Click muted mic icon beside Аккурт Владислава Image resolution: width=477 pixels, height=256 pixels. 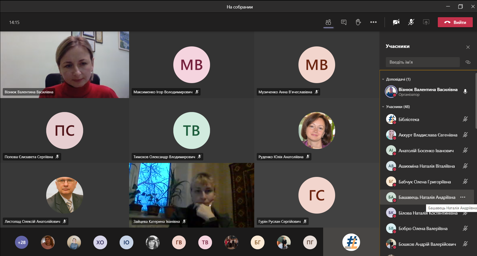(465, 135)
